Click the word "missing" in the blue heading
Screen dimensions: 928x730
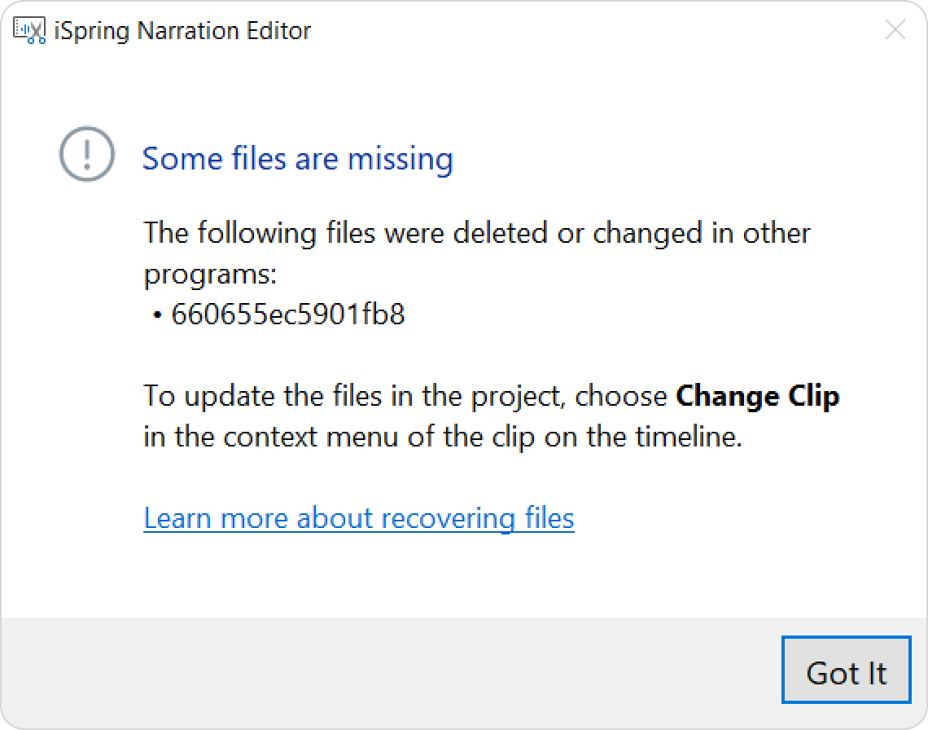point(400,159)
